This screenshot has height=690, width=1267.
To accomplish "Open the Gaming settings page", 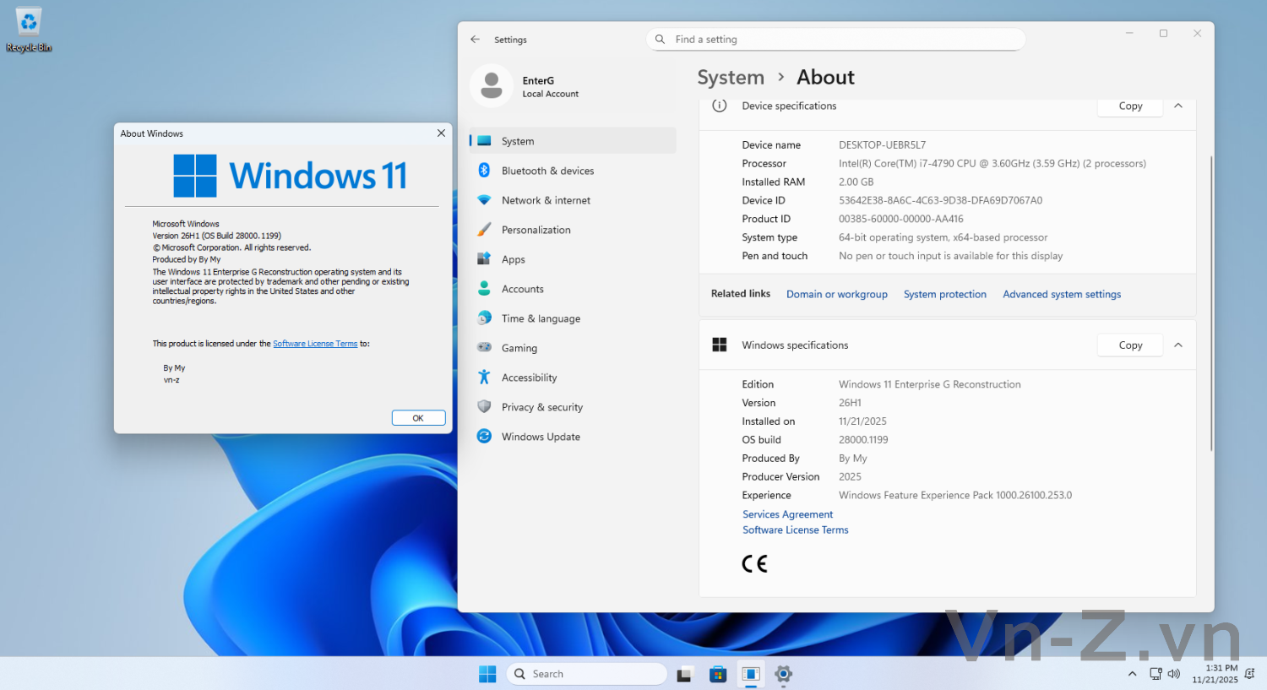I will click(x=519, y=348).
